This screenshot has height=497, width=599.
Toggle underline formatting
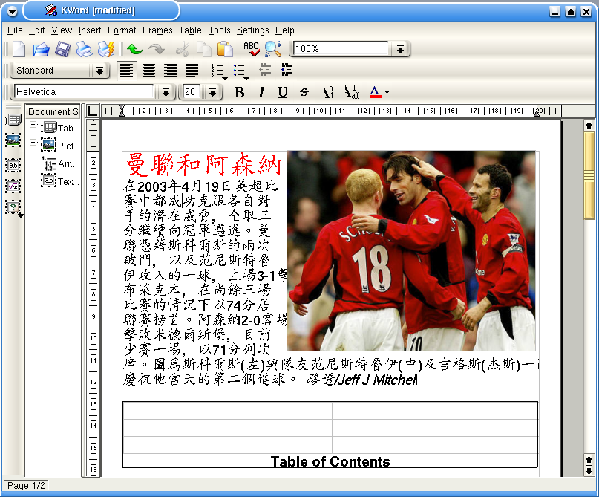(x=282, y=92)
